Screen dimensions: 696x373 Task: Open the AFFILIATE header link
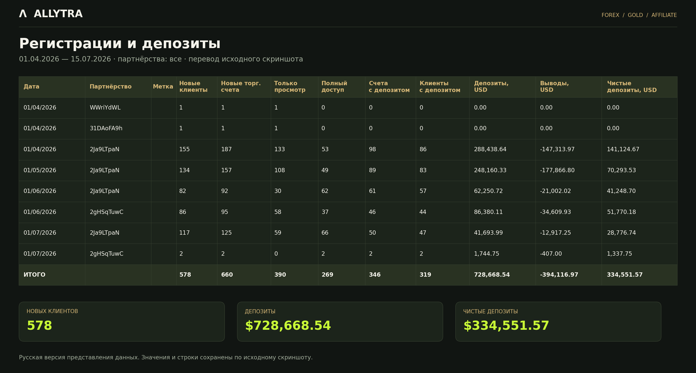(664, 15)
